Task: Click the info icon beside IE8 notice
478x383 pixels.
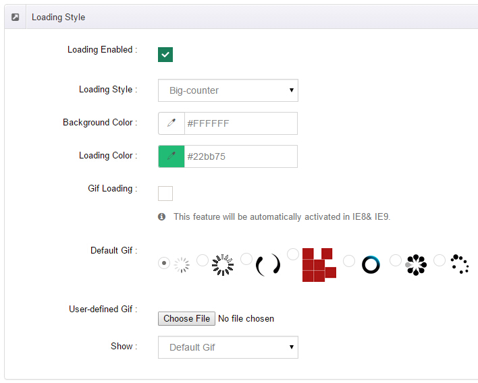Action: pos(161,216)
